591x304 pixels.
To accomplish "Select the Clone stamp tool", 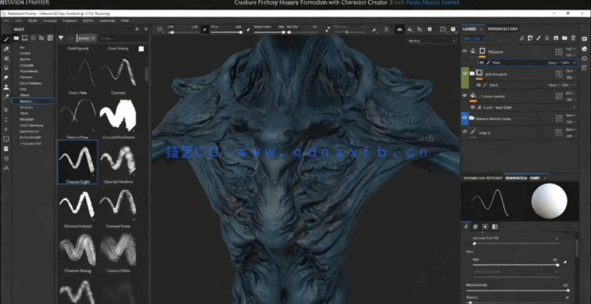I will click(x=6, y=87).
